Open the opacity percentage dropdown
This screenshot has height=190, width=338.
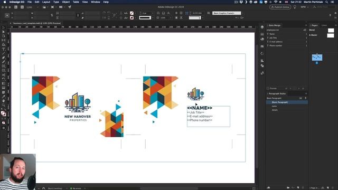pyautogui.click(x=171, y=17)
